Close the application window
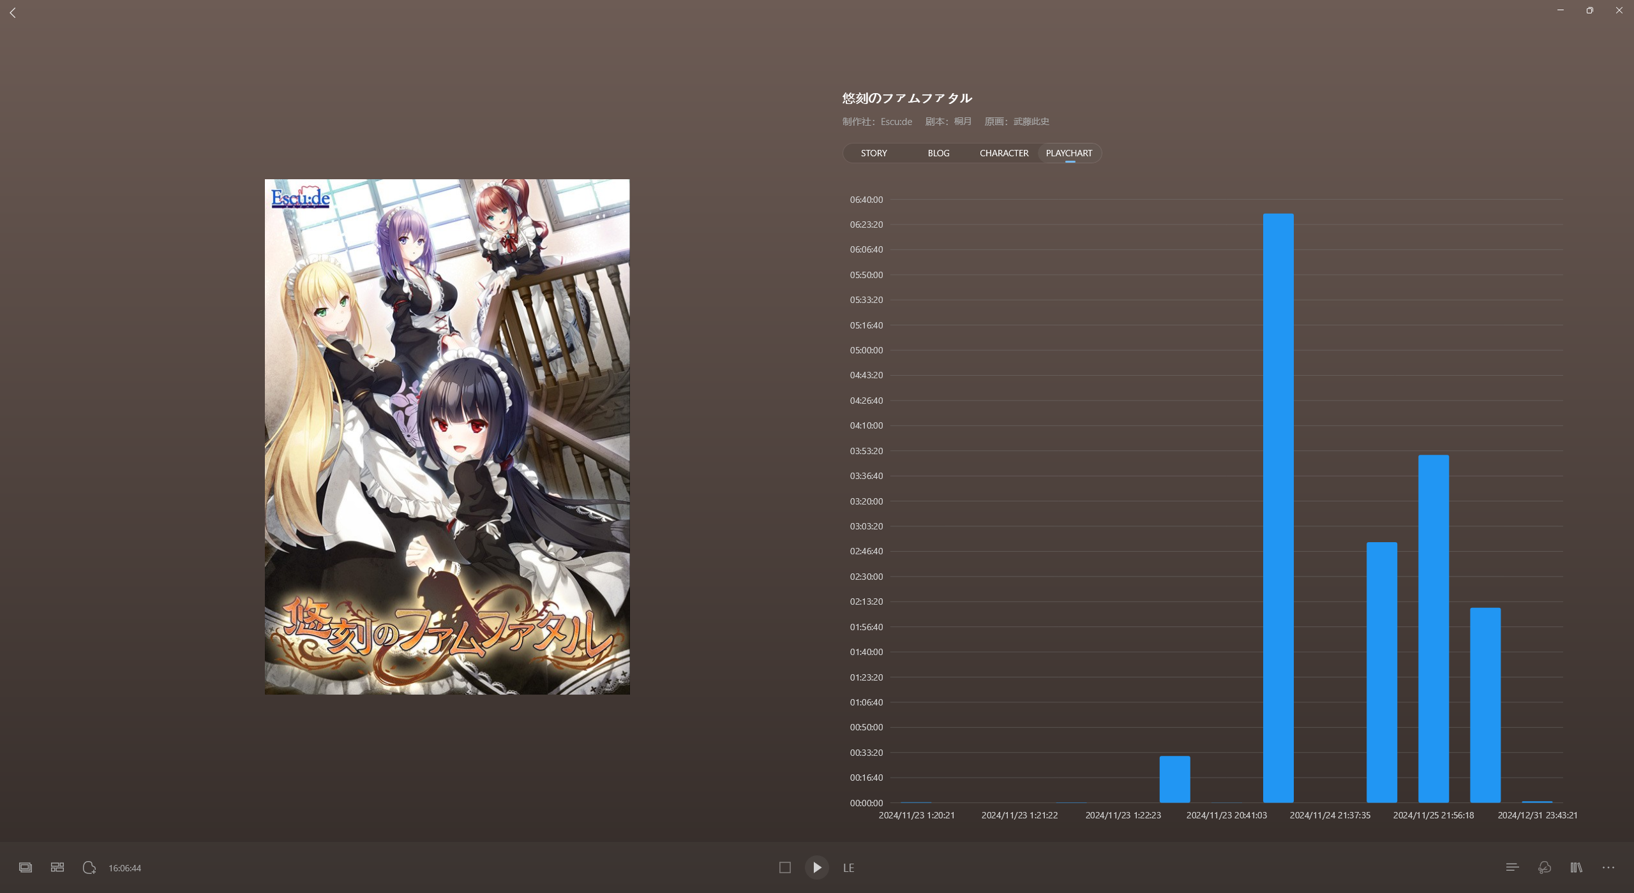The image size is (1634, 893). 1619,10
